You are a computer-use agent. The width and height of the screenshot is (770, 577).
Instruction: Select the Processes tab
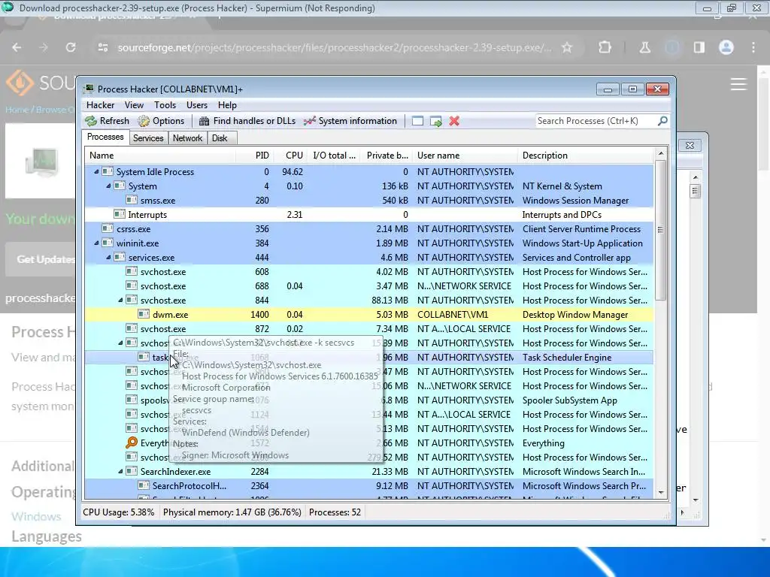105,137
